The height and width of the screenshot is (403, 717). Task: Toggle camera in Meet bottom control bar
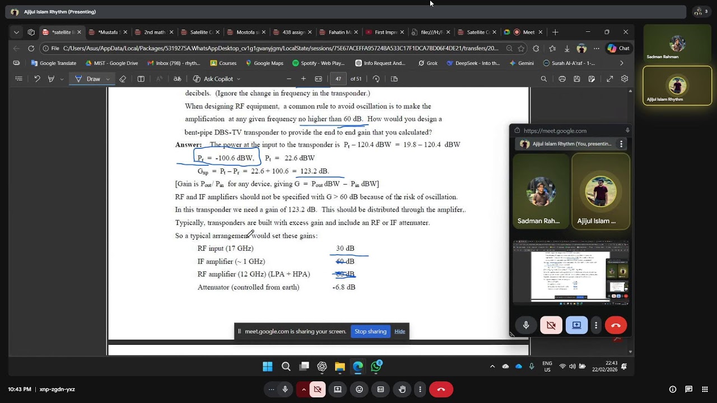[x=318, y=389]
